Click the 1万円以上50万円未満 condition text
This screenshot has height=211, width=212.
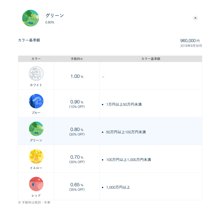click(x=124, y=104)
